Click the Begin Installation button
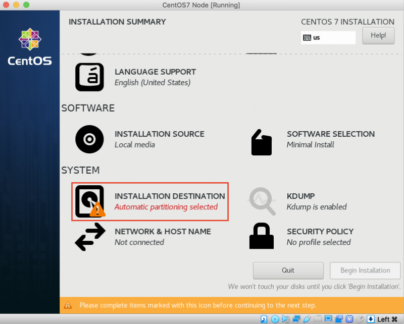 click(365, 271)
